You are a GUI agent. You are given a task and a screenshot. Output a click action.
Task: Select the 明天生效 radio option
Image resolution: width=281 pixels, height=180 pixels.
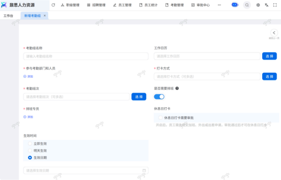click(x=30, y=150)
